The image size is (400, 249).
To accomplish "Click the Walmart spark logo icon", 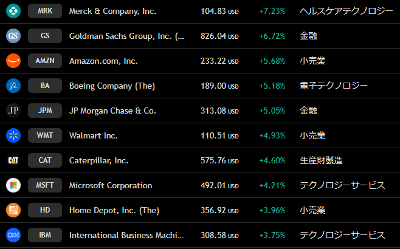I will pyautogui.click(x=13, y=135).
